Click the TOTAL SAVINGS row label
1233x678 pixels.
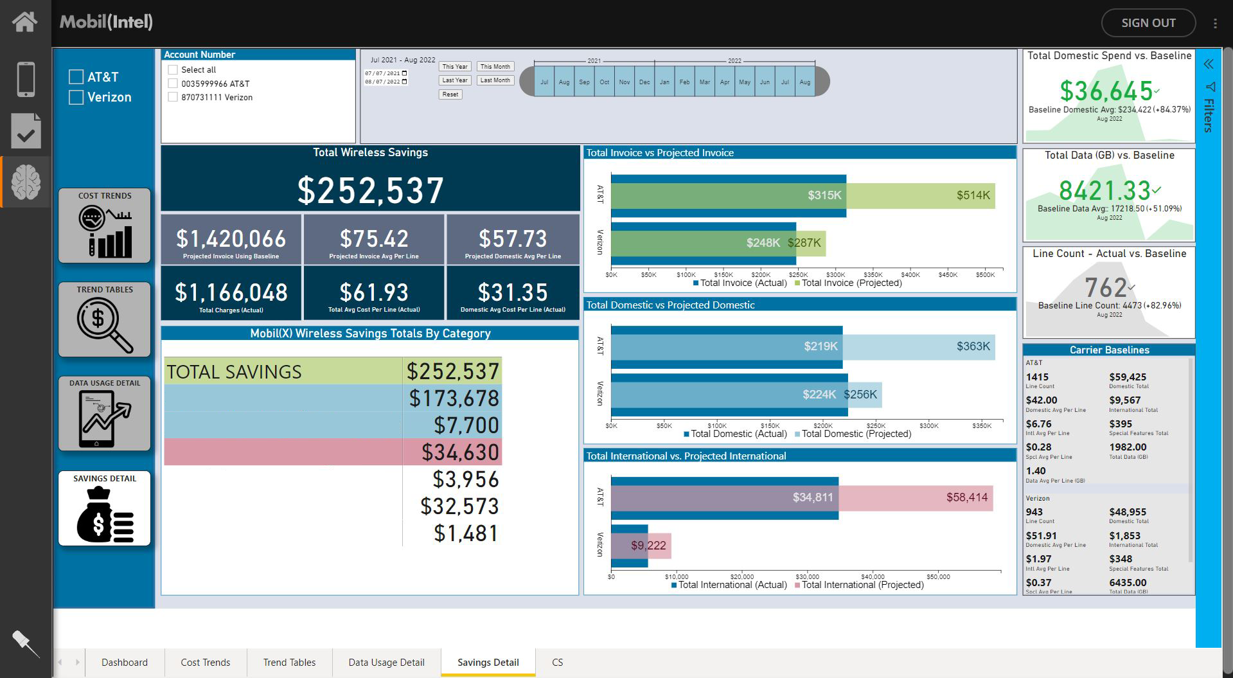click(x=234, y=372)
